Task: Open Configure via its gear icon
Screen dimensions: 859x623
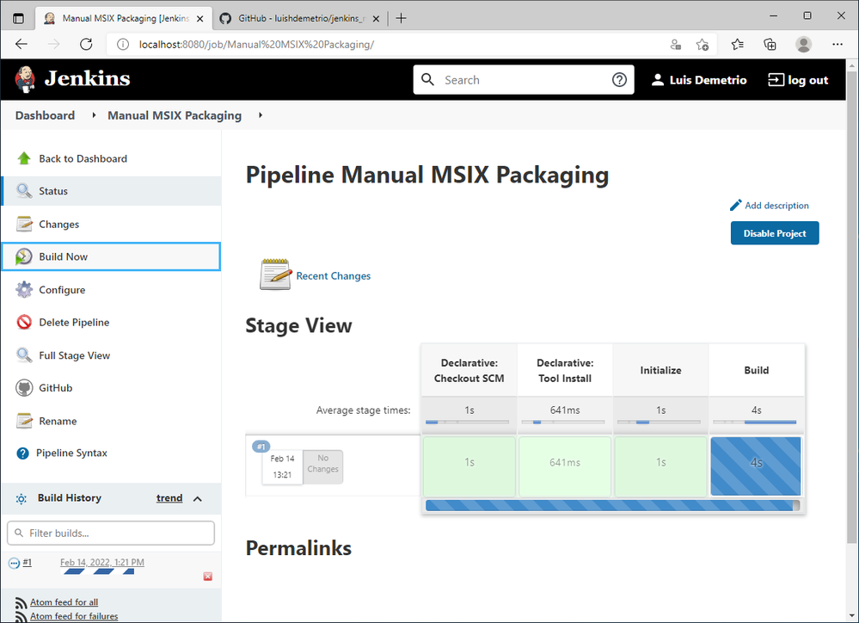Action: pos(24,290)
